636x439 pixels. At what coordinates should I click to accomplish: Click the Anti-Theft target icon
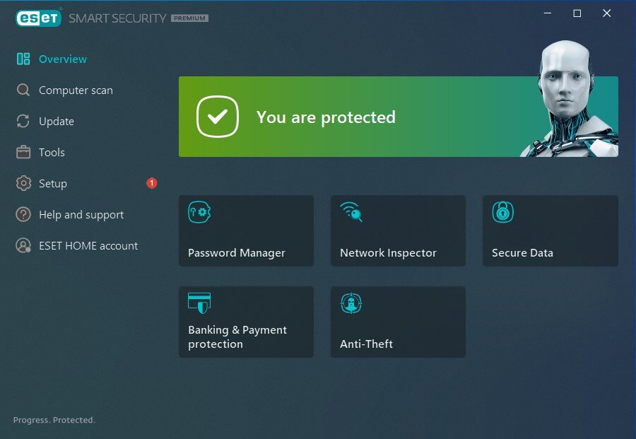351,303
